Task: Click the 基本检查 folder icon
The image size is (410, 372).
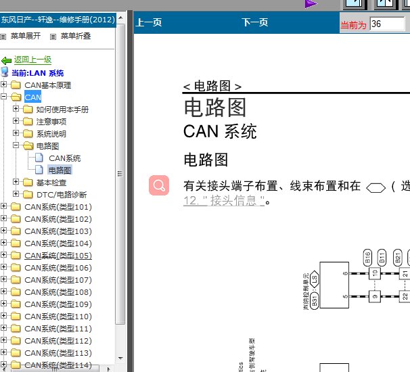Action: click(28, 182)
